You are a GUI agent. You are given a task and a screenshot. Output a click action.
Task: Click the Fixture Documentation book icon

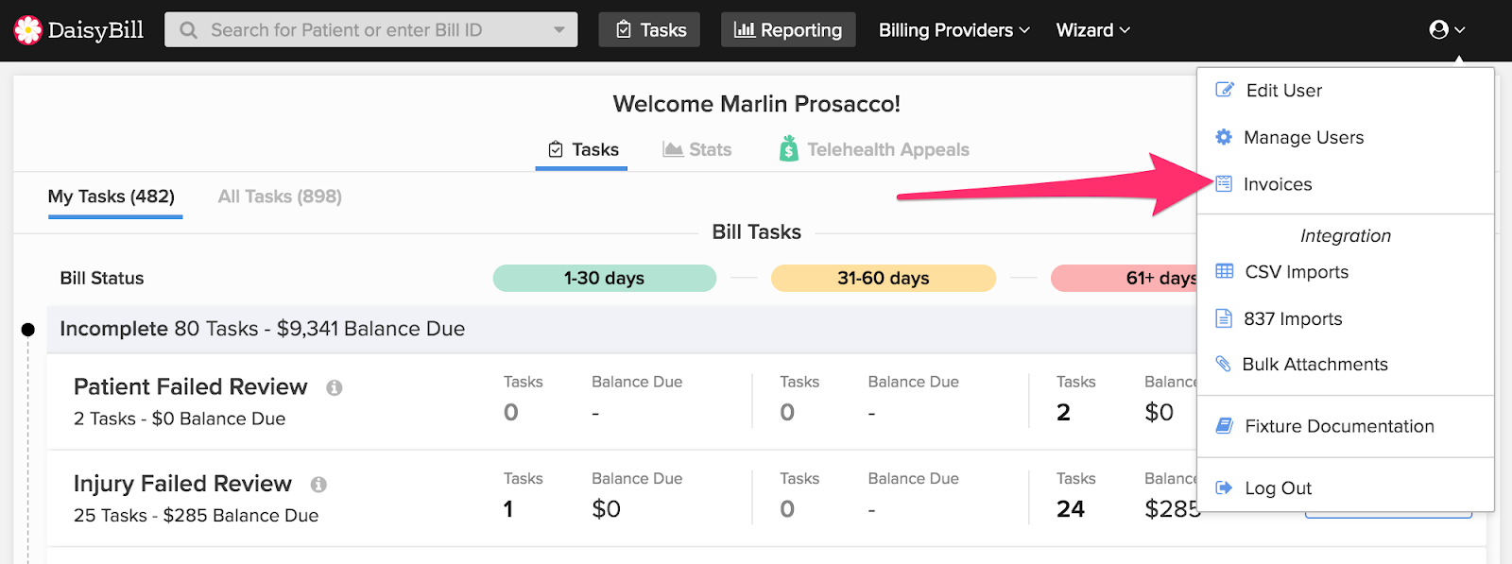coord(1224,426)
